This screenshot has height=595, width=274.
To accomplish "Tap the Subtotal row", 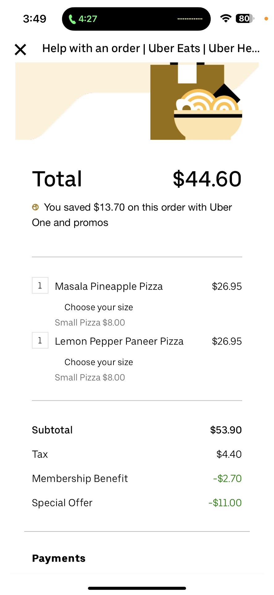I will [x=137, y=430].
